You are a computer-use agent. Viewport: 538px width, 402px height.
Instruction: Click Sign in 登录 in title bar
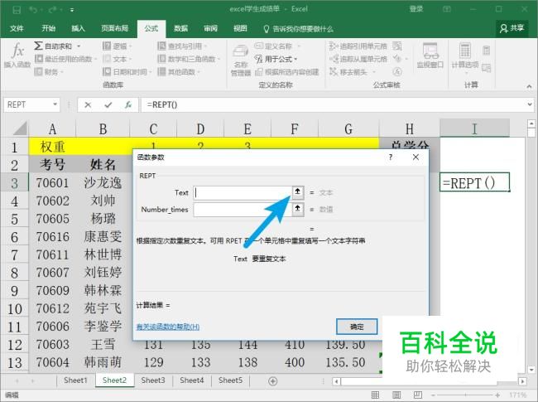(x=416, y=9)
